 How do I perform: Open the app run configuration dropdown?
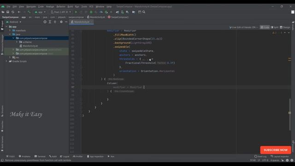click(40, 12)
